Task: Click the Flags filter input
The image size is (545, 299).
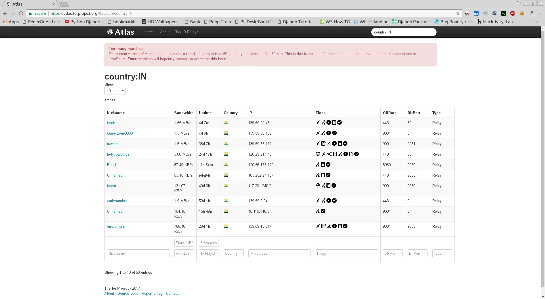Action: click(x=347, y=253)
